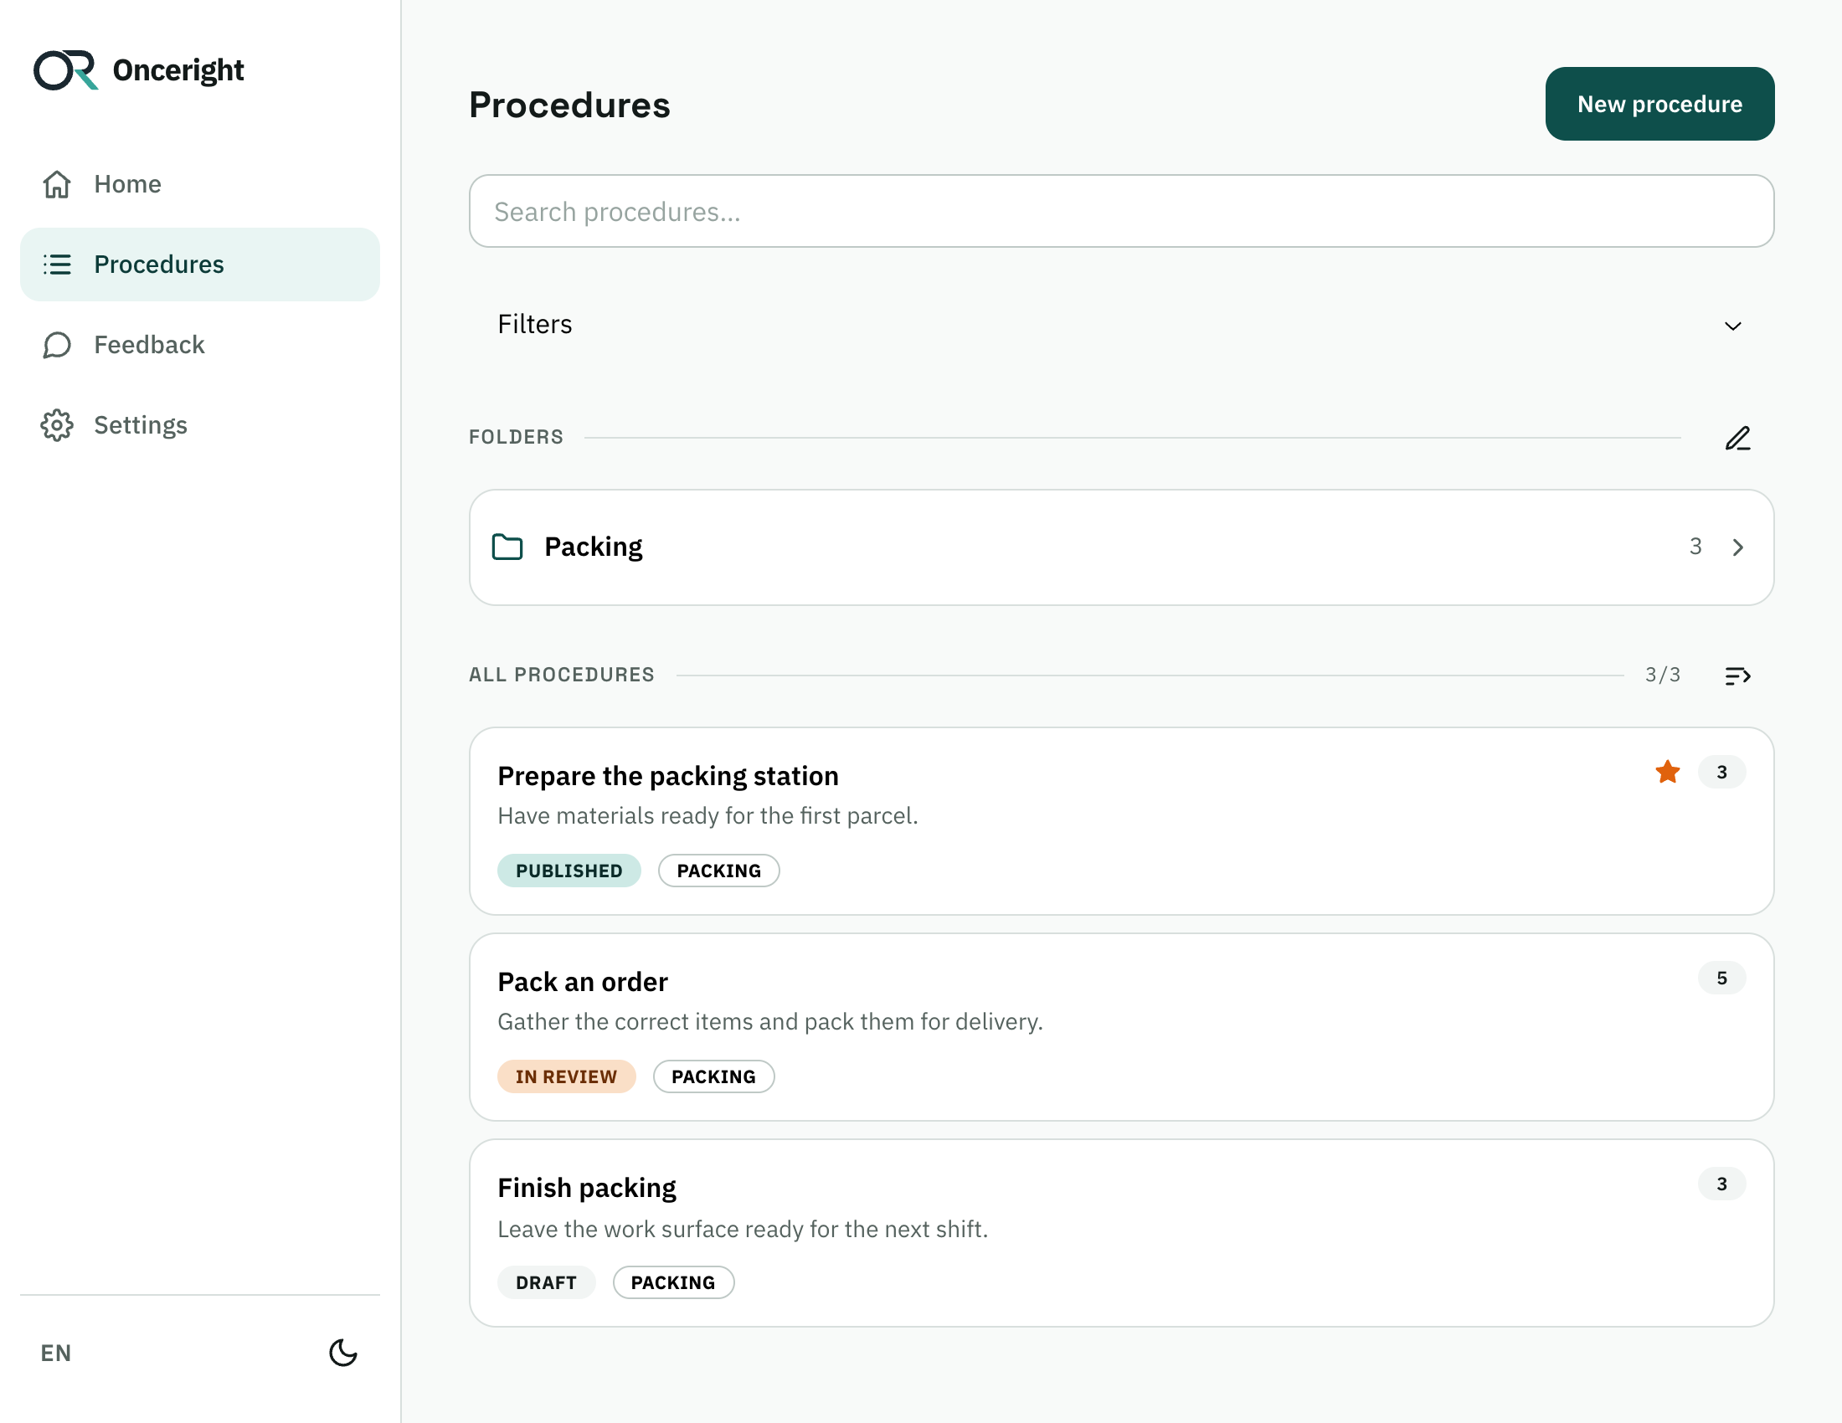
Task: Click the Onceright logo icon
Action: click(66, 70)
